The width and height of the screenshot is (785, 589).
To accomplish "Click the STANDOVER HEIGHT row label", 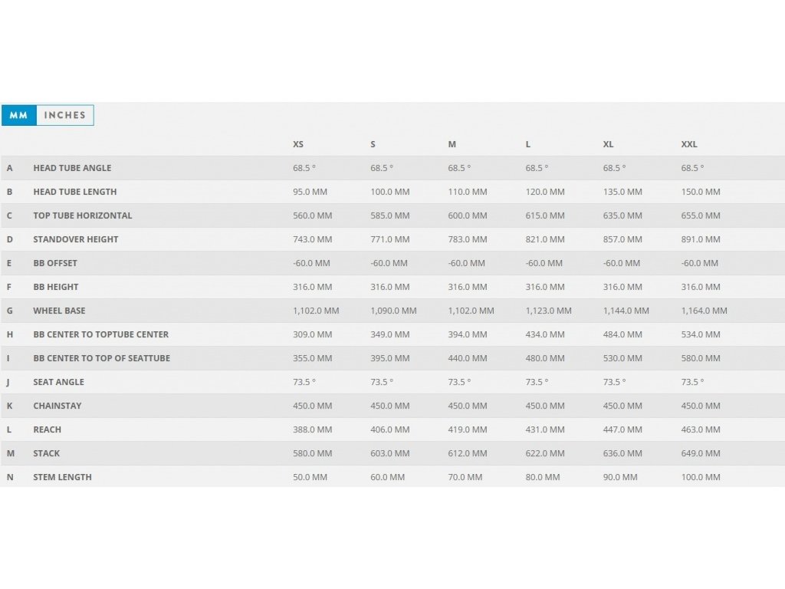I will click(x=76, y=239).
